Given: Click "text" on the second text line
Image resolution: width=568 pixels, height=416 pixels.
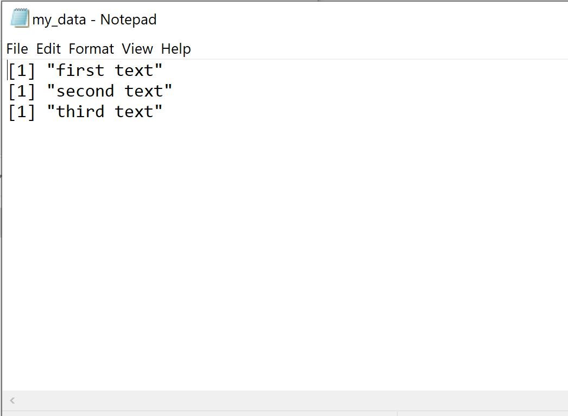Looking at the screenshot, I should point(144,91).
